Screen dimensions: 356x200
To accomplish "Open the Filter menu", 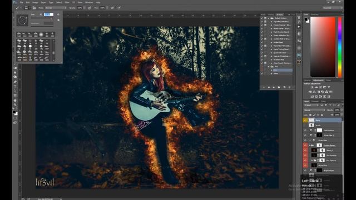I will pyautogui.click(x=67, y=2).
